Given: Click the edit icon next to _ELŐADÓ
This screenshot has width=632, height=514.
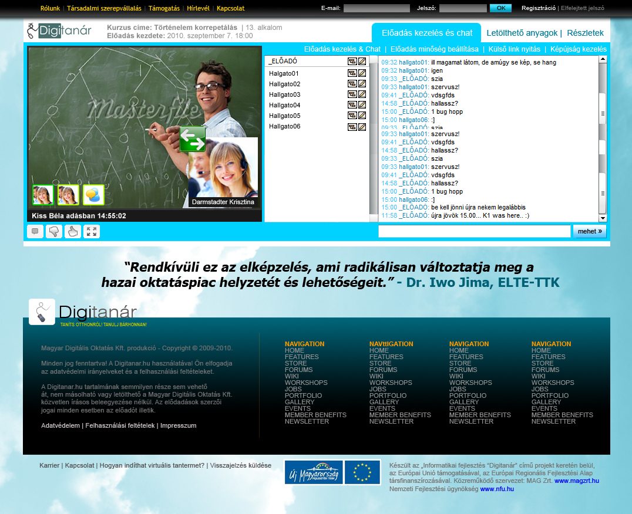Looking at the screenshot, I should (x=361, y=61).
